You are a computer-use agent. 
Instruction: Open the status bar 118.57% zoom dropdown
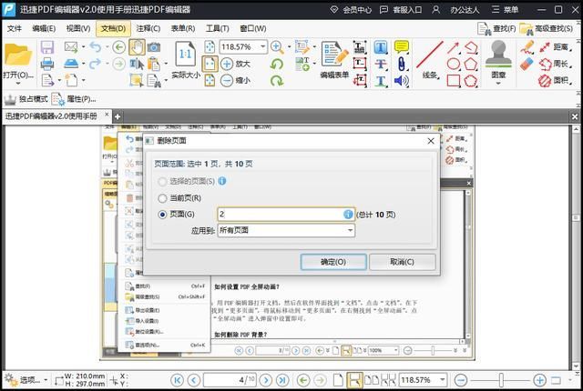point(442,380)
